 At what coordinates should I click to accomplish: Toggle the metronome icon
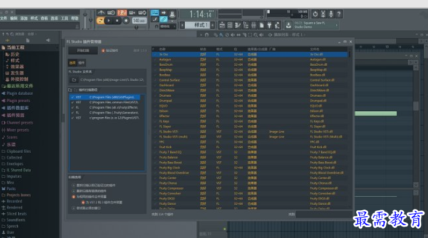pyautogui.click(x=101, y=13)
